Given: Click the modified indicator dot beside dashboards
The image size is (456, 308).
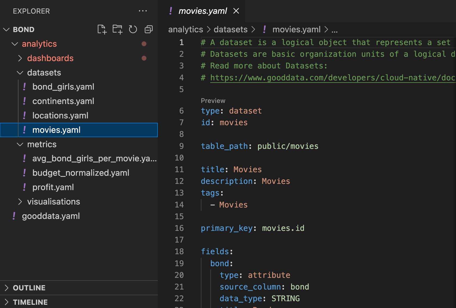Looking at the screenshot, I should pos(144,58).
